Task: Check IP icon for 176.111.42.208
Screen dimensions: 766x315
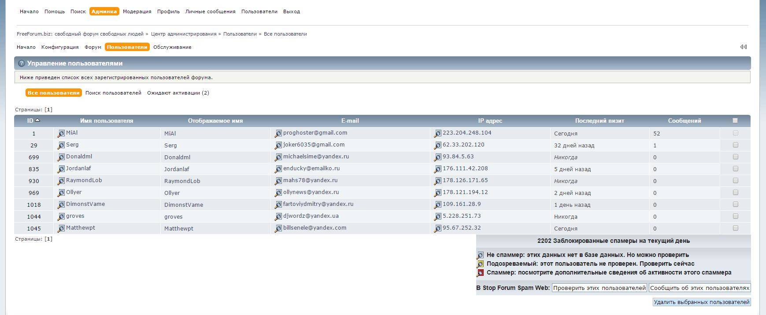Action: [x=438, y=169]
